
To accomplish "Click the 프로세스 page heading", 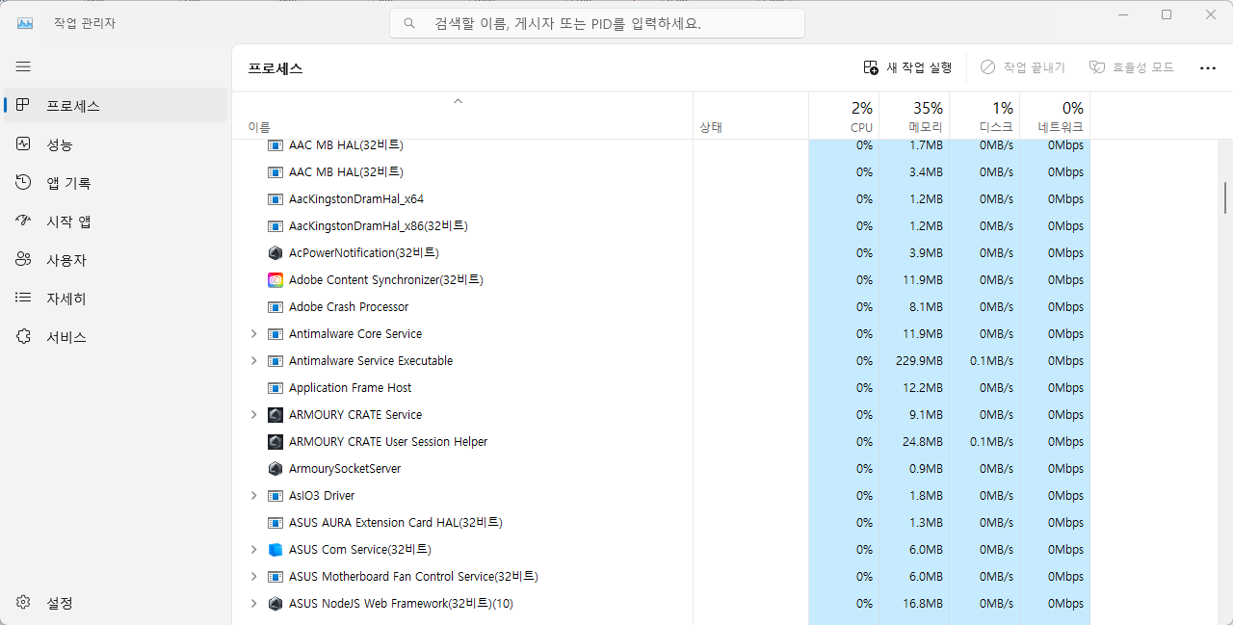I will coord(275,68).
